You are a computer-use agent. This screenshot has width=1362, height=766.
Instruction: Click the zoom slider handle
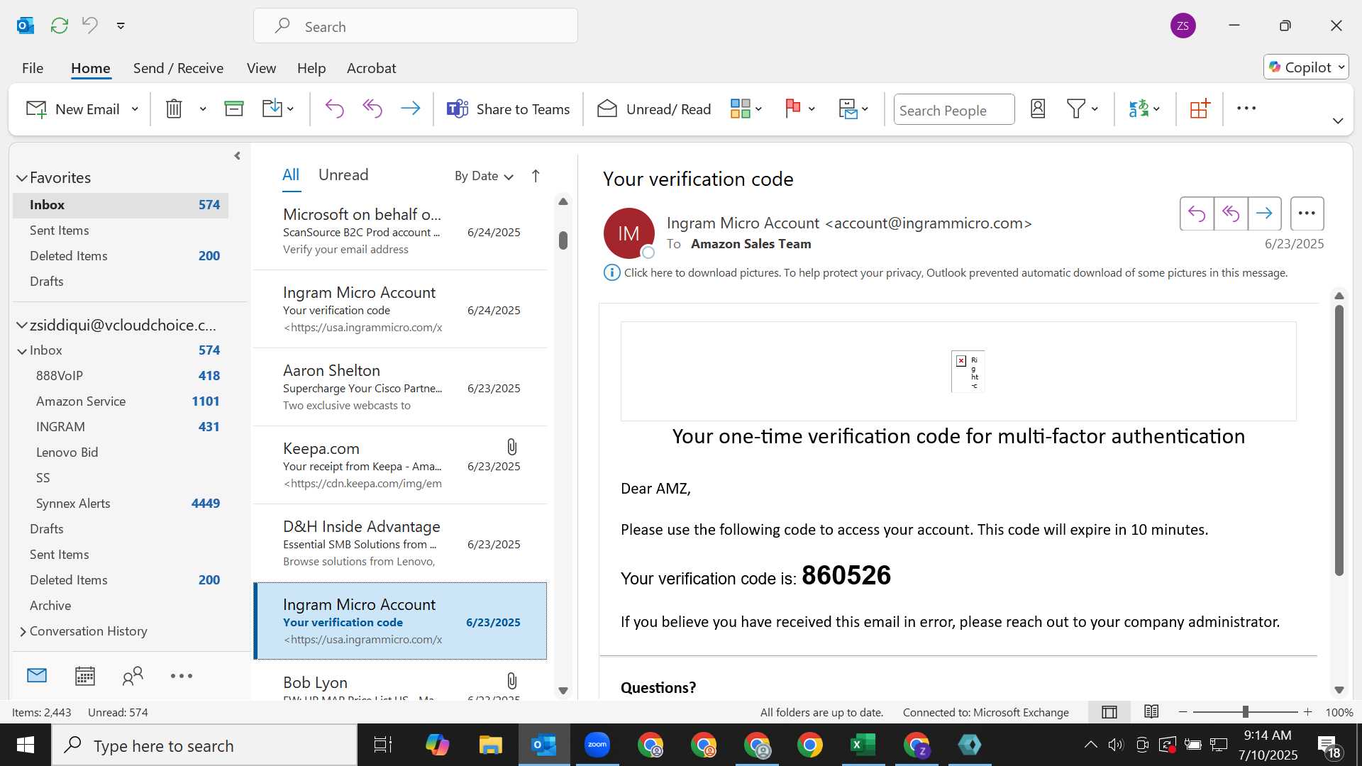pos(1245,712)
